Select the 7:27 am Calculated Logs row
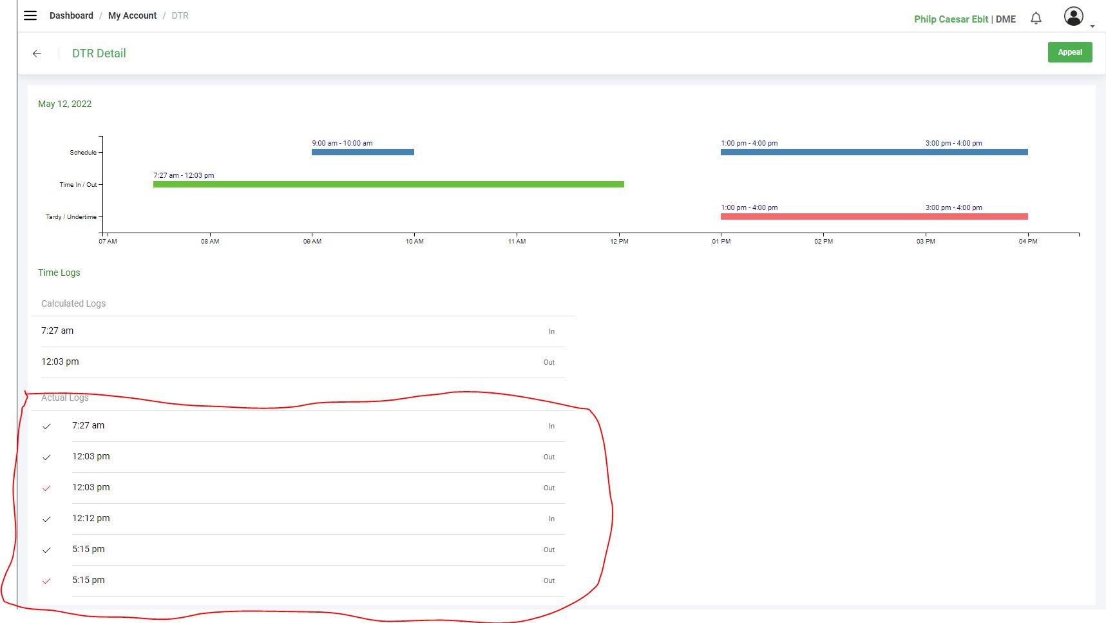Image resolution: width=1106 pixels, height=623 pixels. (x=298, y=331)
